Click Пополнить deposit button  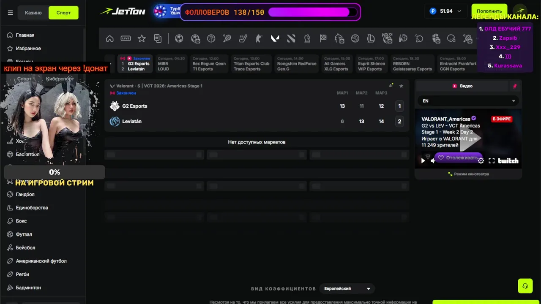489,11
